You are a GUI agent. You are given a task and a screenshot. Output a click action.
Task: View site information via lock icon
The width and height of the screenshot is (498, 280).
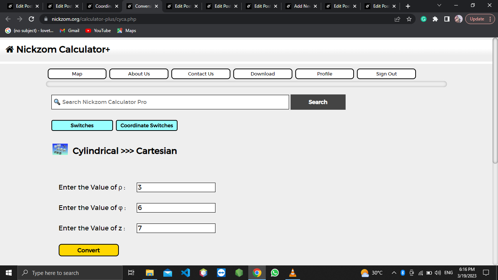(x=46, y=19)
